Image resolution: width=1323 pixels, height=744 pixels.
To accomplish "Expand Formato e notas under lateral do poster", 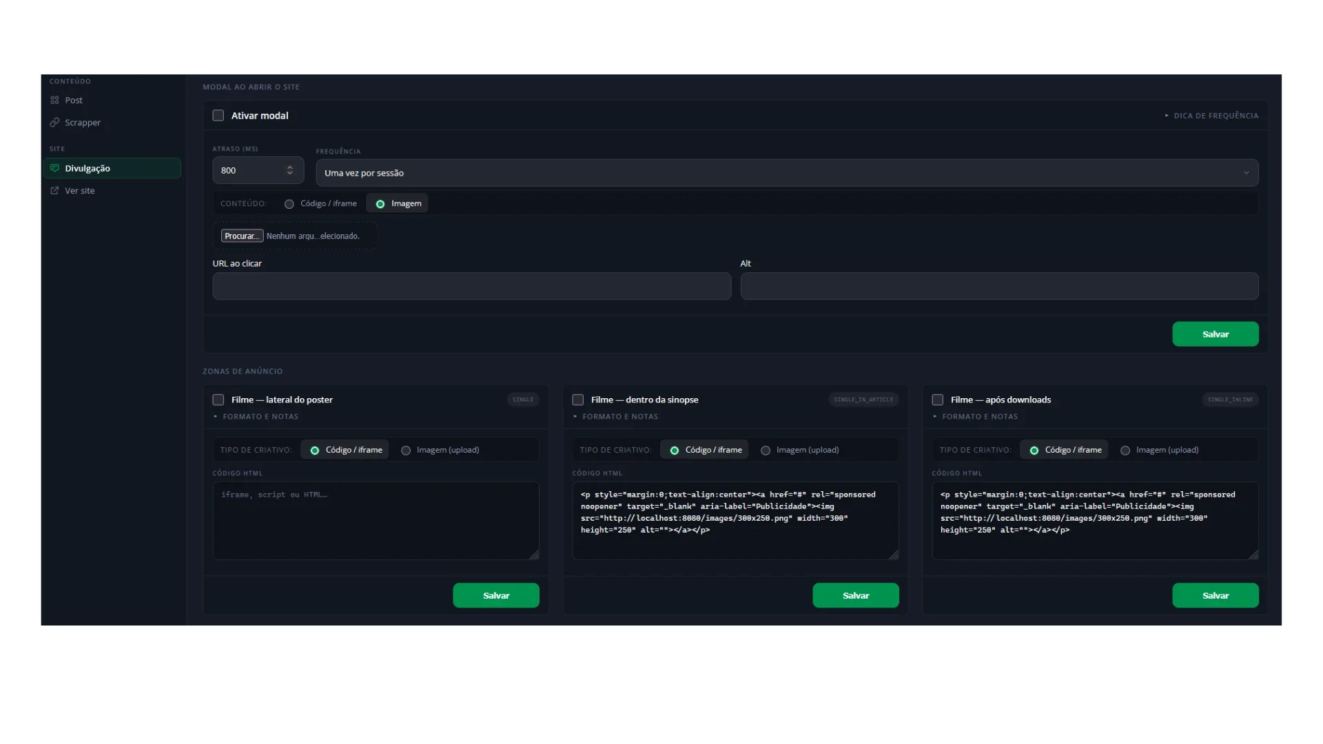I will click(256, 417).
